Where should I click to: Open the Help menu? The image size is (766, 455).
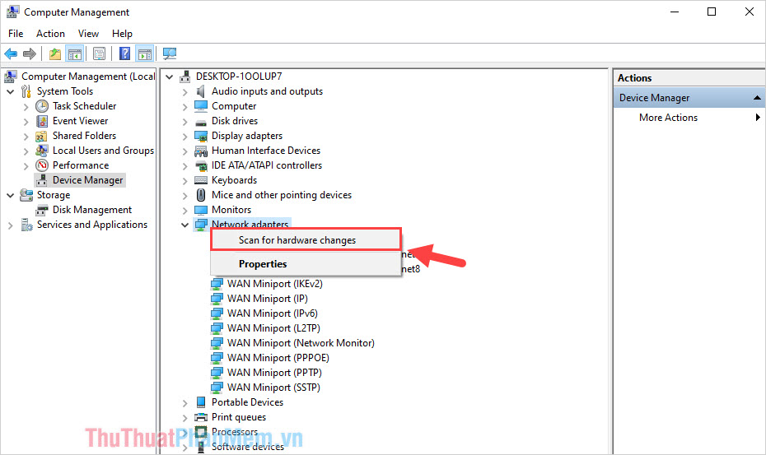[x=122, y=33]
